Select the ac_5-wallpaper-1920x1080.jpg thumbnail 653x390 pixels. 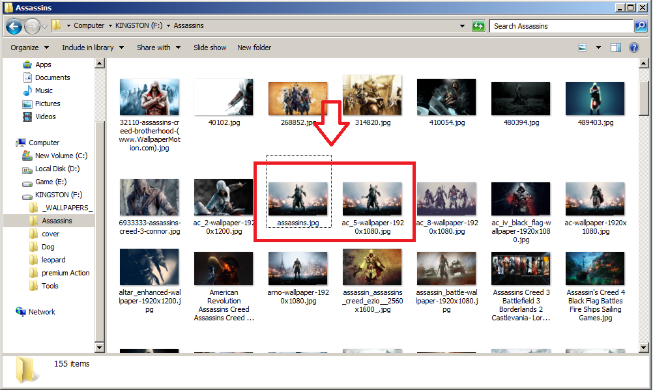point(372,199)
